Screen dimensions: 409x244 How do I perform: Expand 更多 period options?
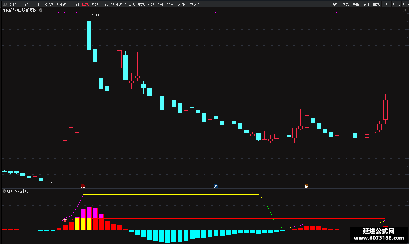tap(194, 4)
